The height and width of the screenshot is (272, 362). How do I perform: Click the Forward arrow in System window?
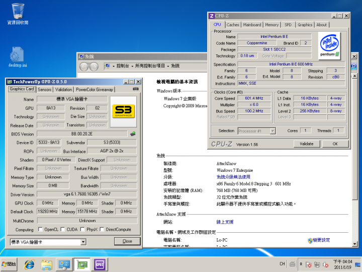(94, 66)
